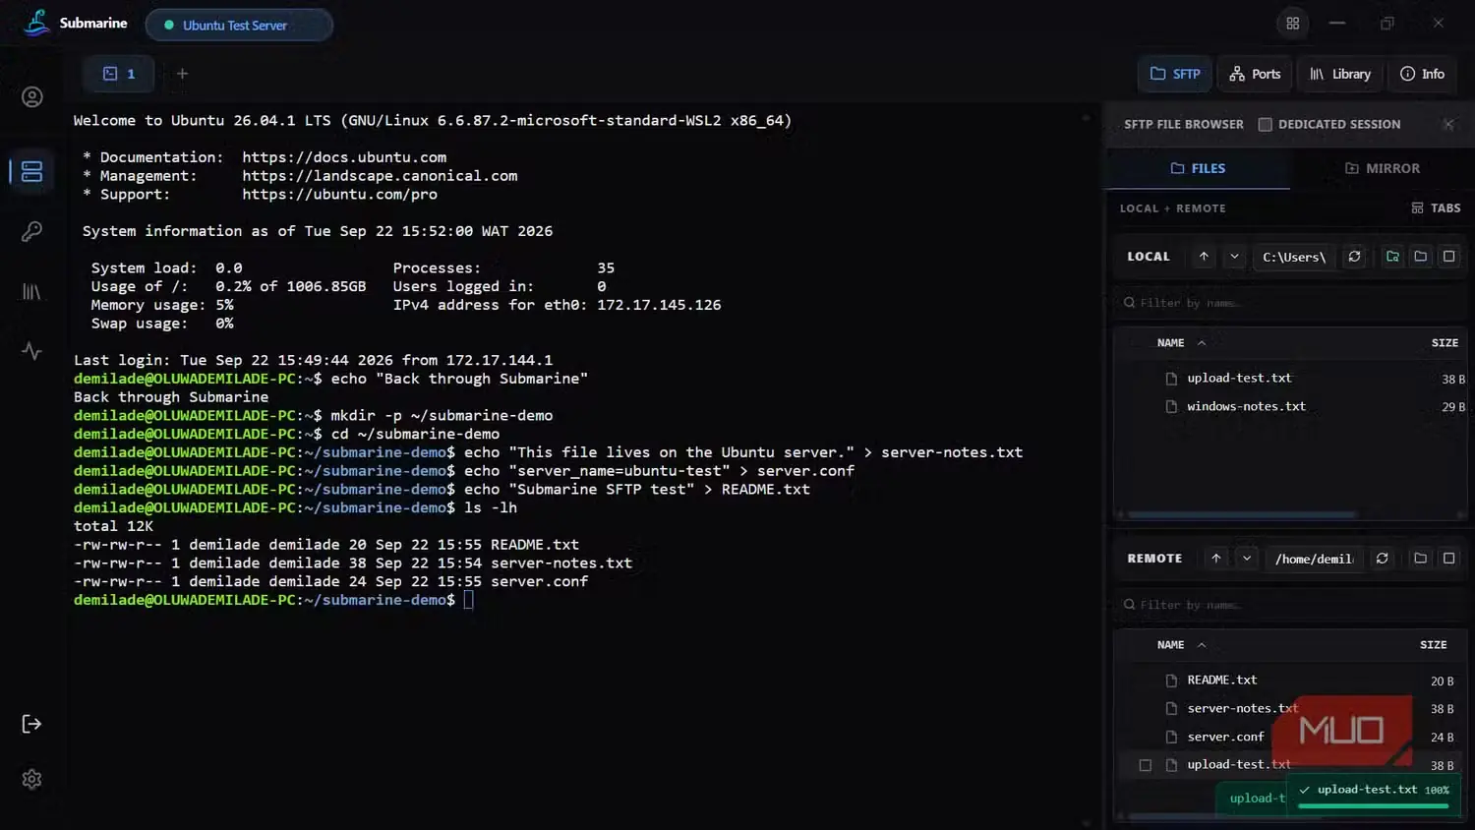Refresh the REMOTE file list
This screenshot has height=830, width=1475.
[1382, 559]
